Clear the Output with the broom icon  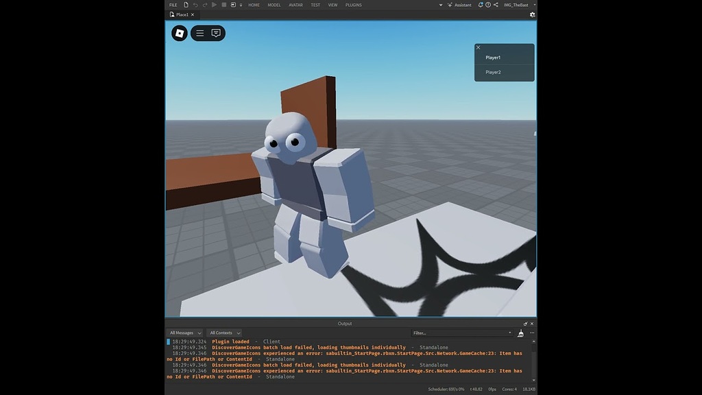[520, 333]
